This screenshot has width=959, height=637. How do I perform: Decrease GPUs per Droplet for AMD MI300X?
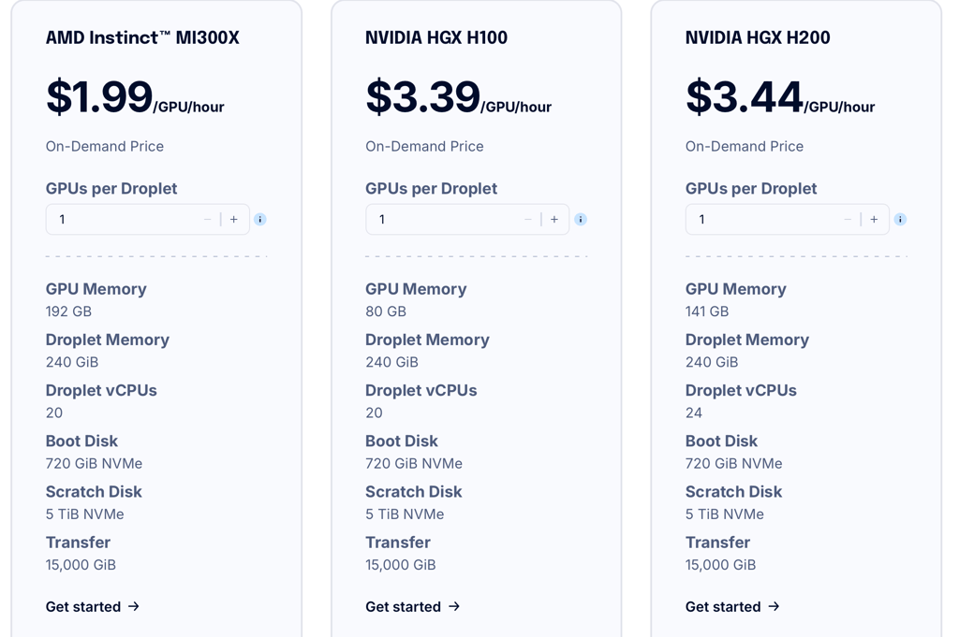click(x=207, y=219)
